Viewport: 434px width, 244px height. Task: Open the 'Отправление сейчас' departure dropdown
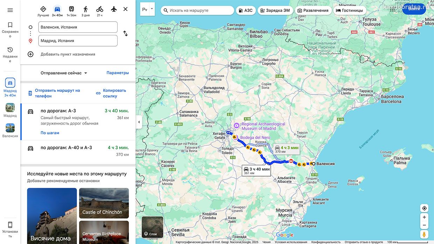point(64,73)
